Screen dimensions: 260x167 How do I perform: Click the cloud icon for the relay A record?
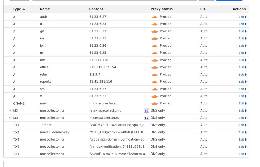[155, 75]
